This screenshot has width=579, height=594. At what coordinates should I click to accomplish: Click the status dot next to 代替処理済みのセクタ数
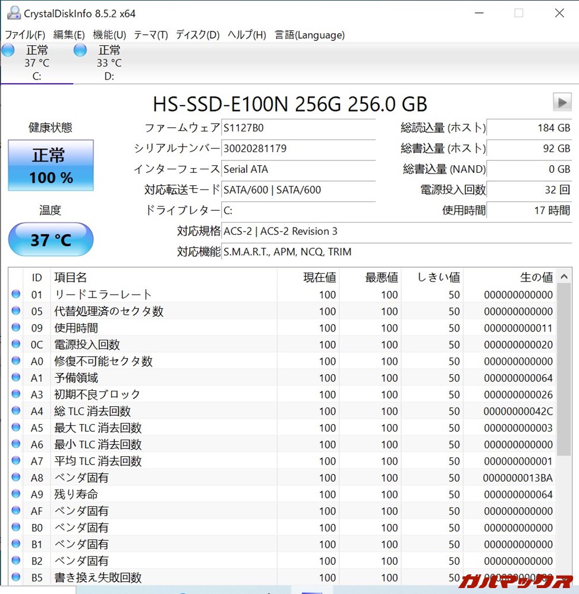point(15,311)
